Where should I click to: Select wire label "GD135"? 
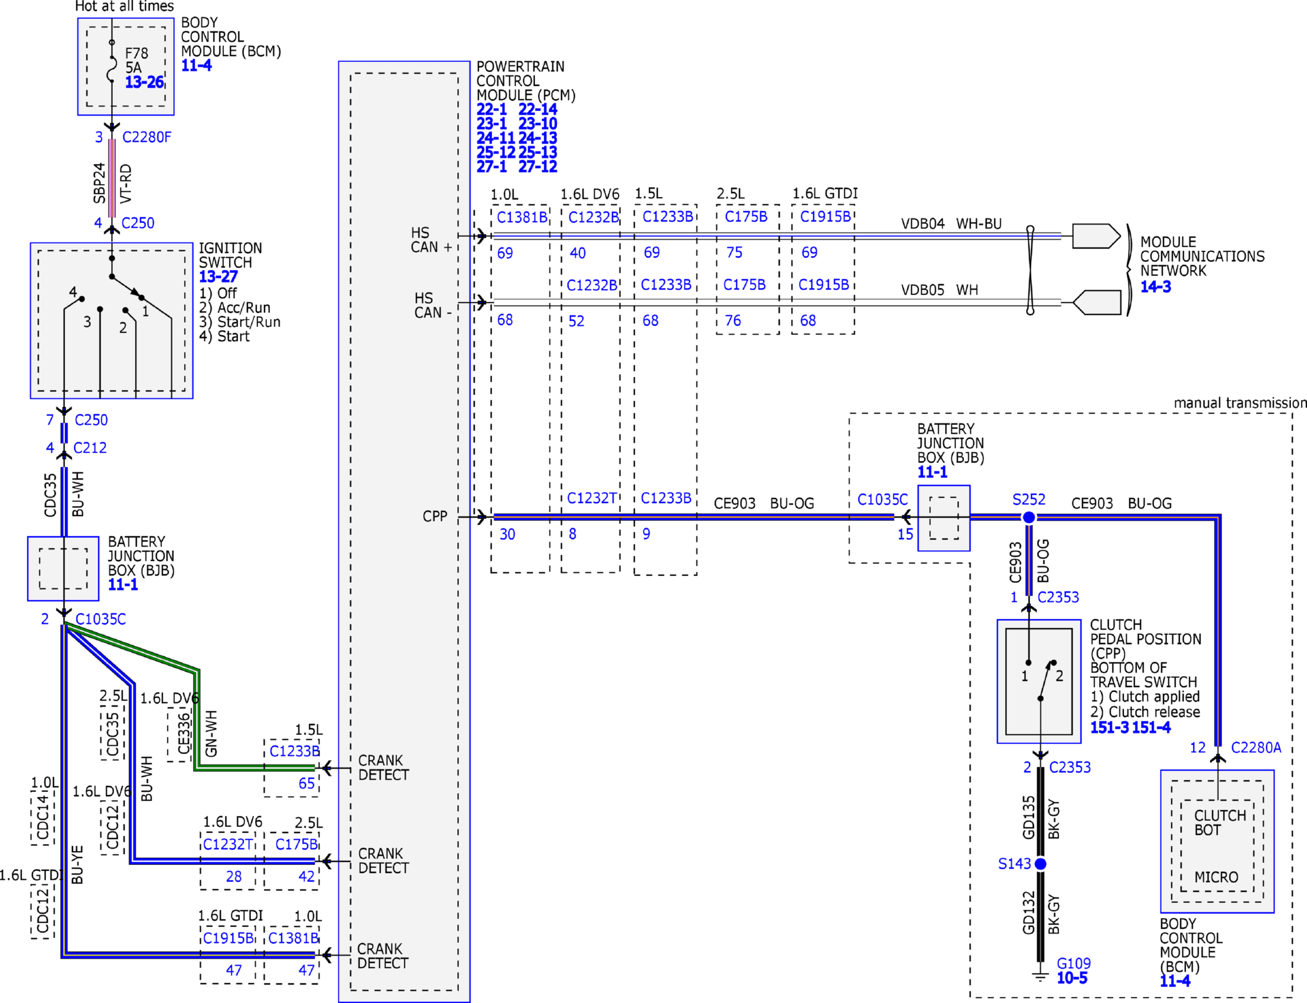(1029, 817)
